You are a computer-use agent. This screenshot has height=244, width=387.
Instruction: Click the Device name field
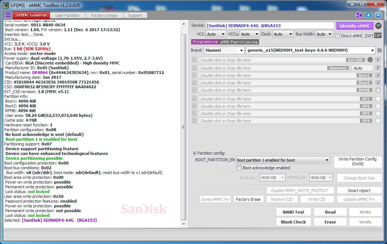point(270,26)
